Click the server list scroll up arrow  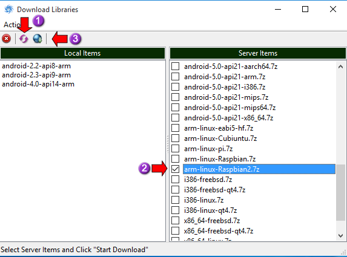point(340,67)
